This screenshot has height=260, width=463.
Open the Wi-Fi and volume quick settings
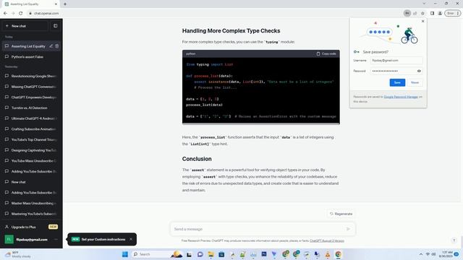pos(431,254)
